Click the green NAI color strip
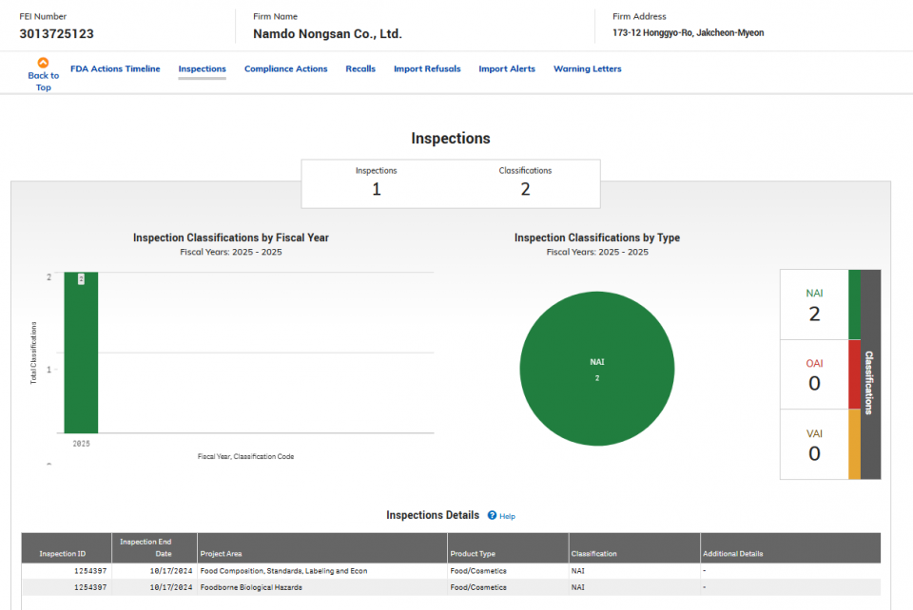Image resolution: width=913 pixels, height=610 pixels. tap(854, 305)
